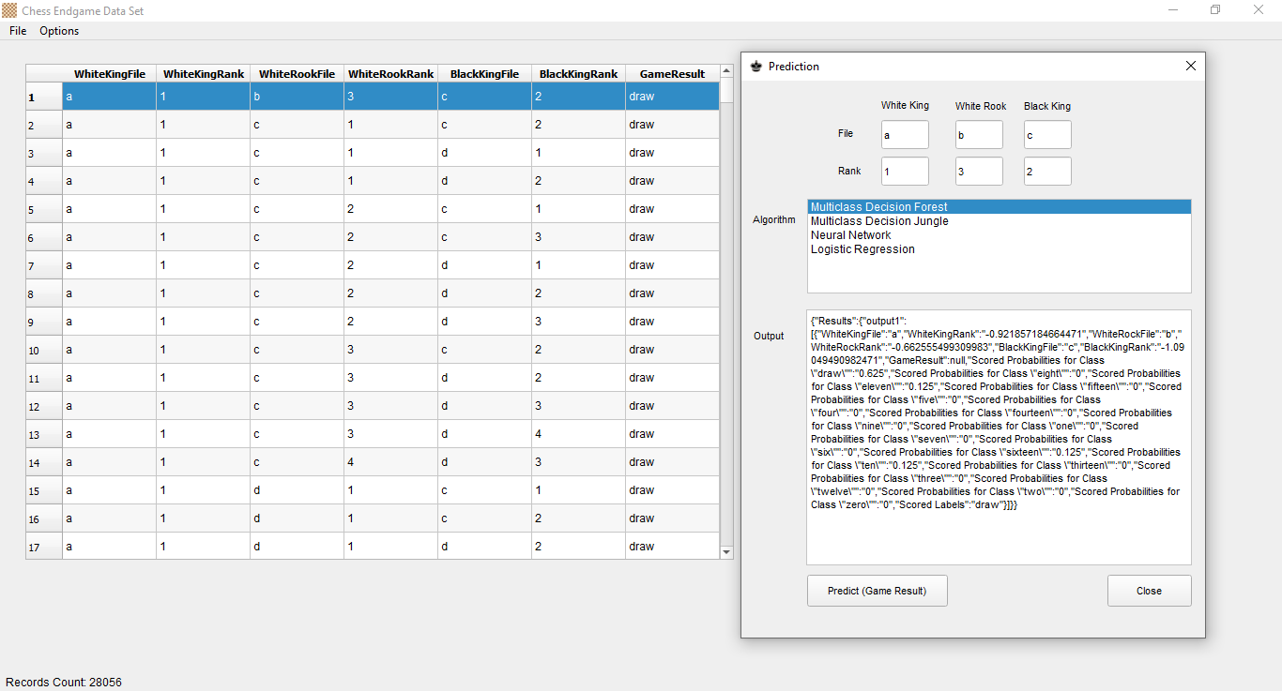Click the table scrollbar down arrow
Image resolution: width=1282 pixels, height=691 pixels.
coord(725,552)
